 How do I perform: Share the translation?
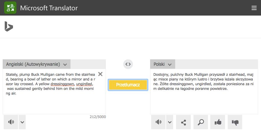pos(183,122)
